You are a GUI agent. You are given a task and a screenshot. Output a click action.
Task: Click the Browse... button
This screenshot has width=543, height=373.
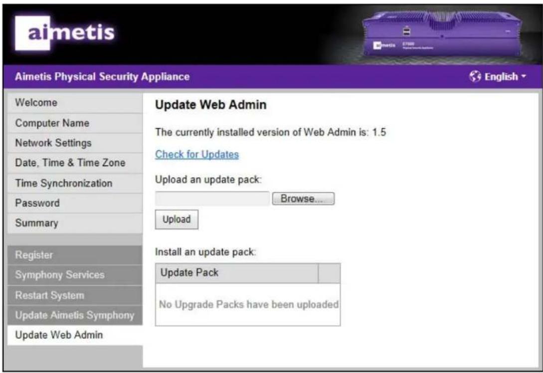303,199
